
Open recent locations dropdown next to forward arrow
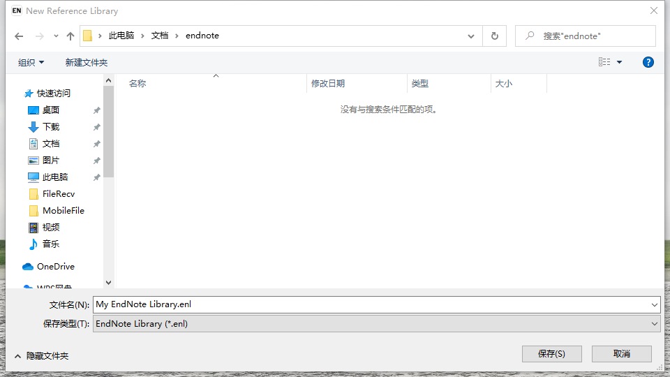(x=56, y=36)
